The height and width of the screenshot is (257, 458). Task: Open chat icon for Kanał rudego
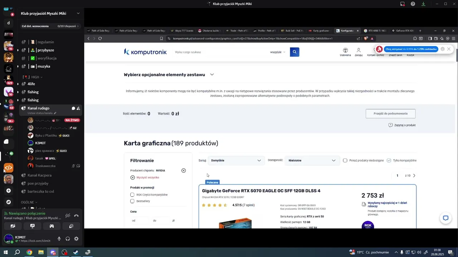73,108
